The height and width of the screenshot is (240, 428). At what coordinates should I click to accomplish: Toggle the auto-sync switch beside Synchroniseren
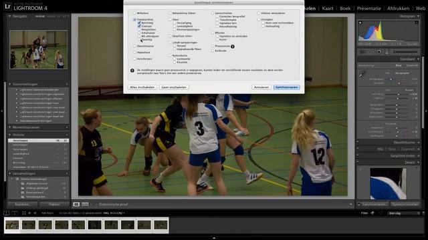[x=359, y=205]
